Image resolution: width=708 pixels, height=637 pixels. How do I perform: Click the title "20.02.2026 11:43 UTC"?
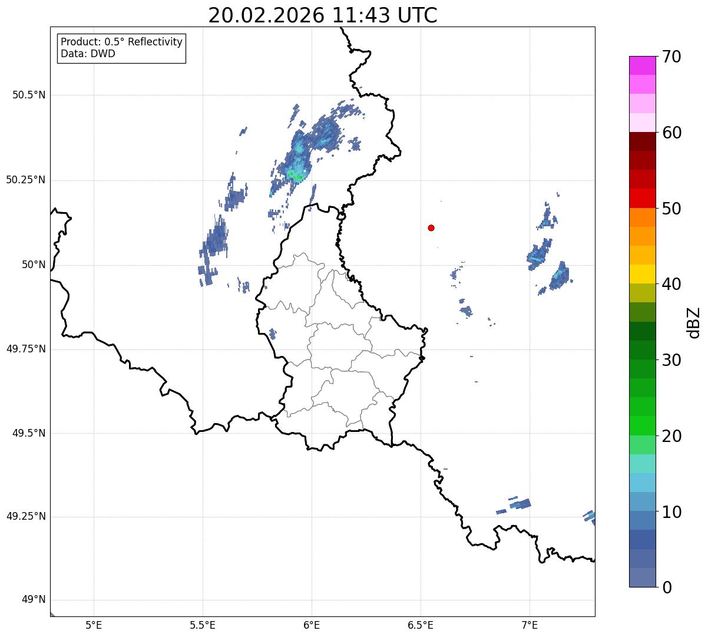pos(323,15)
